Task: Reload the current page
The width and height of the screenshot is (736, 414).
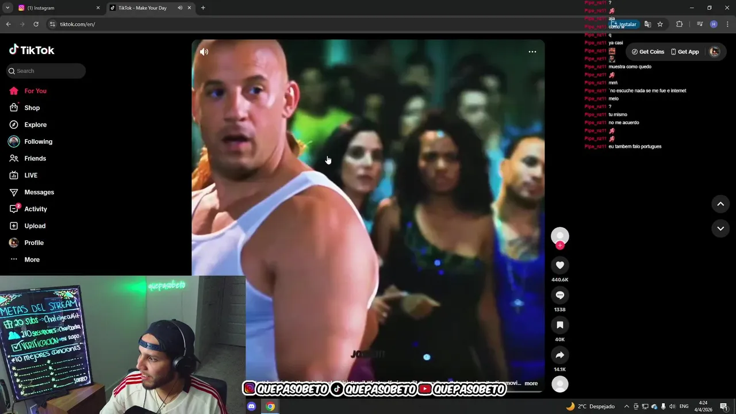Action: pos(36,24)
